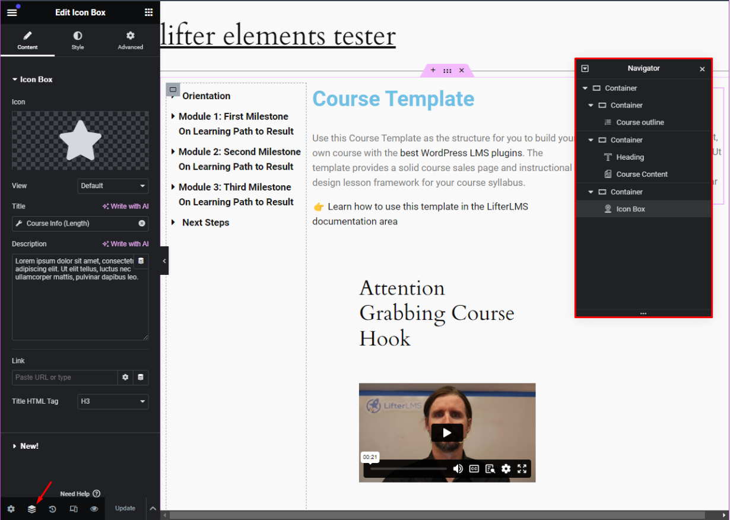This screenshot has width=730, height=520.
Task: Toggle Preview Changes eye icon
Action: [x=94, y=509]
